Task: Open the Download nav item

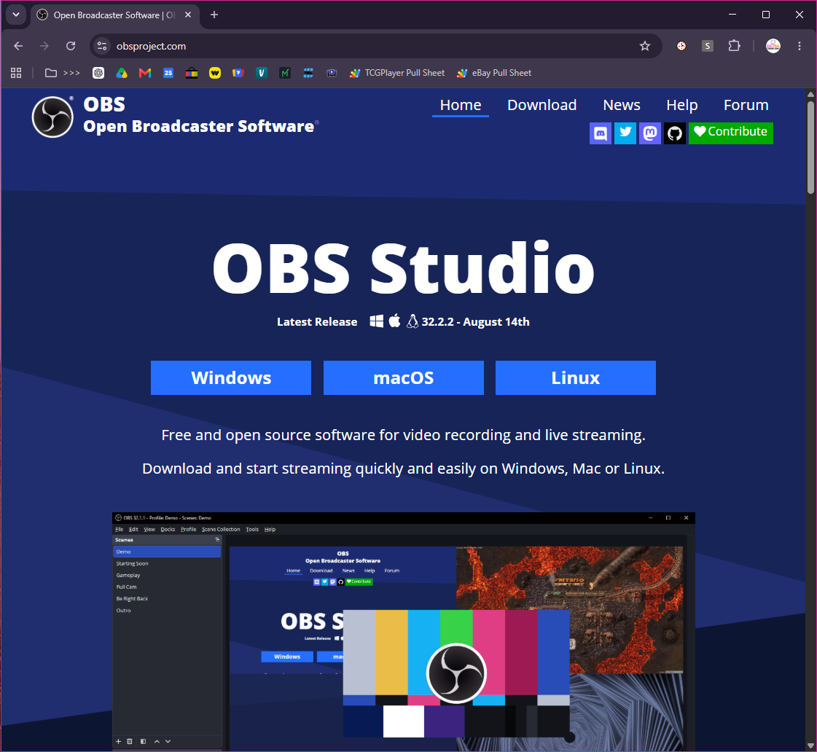Action: click(x=542, y=105)
